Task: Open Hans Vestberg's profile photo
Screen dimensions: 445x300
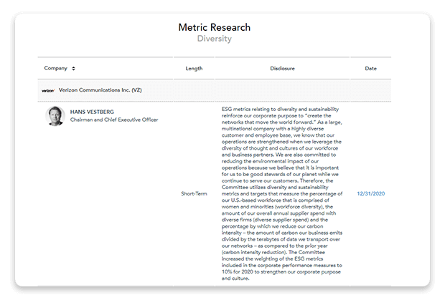Action: [55, 116]
